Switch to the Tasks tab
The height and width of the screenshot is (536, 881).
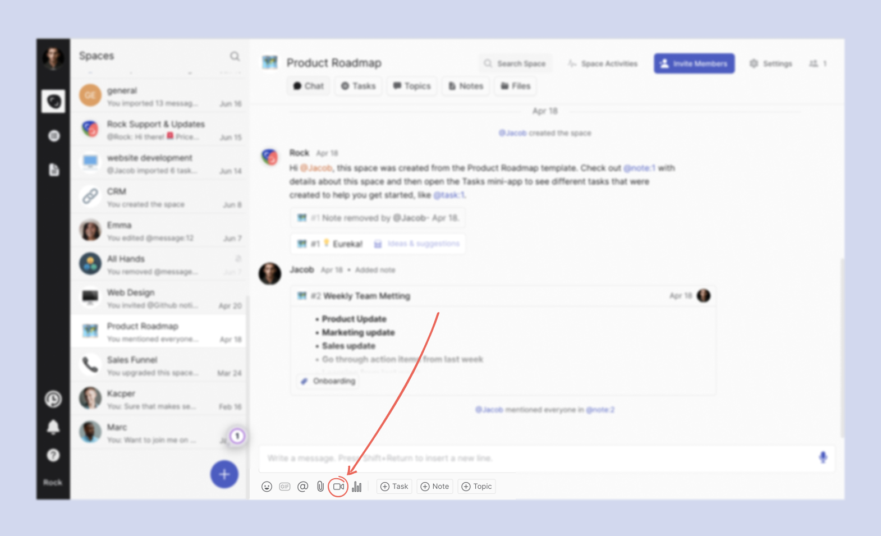tap(358, 86)
